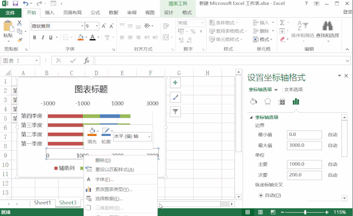Open the number format dropdown
Viewport: 353px width, 216px height.
[x=202, y=23]
